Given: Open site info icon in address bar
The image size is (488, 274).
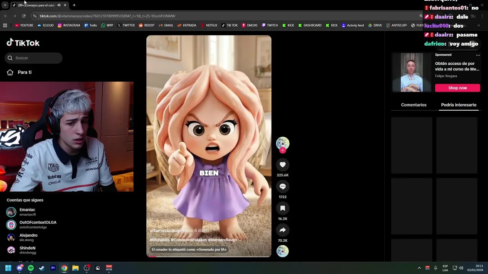Looking at the screenshot, I should 35,16.
